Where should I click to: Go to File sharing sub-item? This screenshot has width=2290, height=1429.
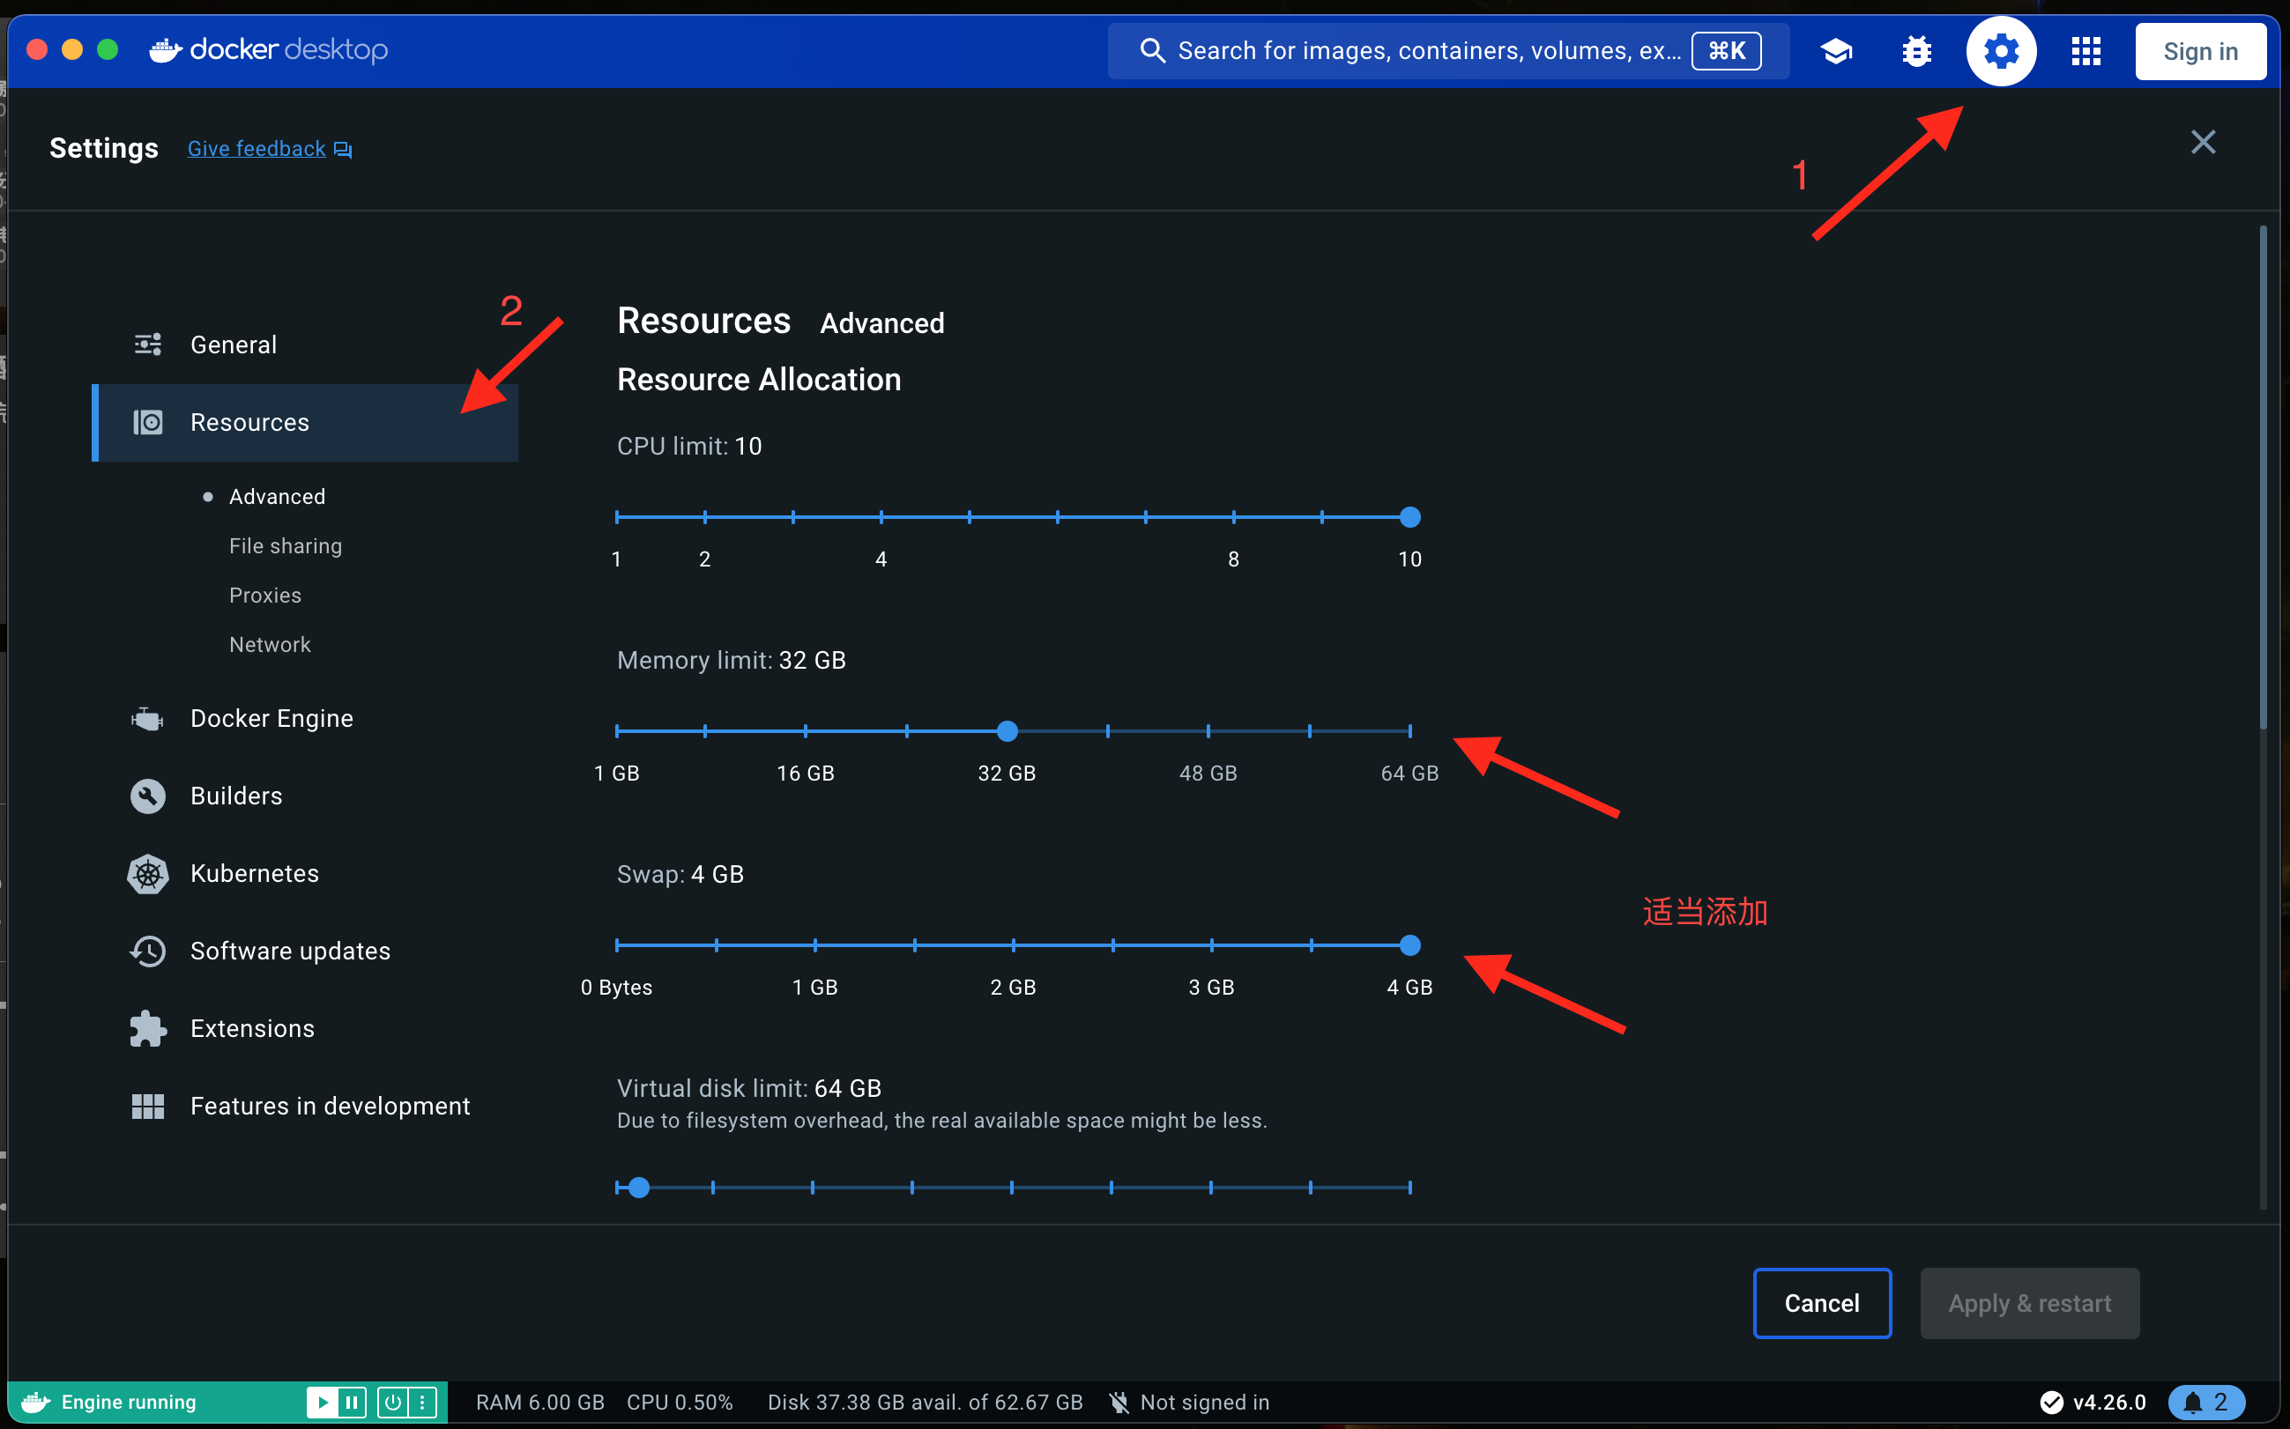[286, 546]
